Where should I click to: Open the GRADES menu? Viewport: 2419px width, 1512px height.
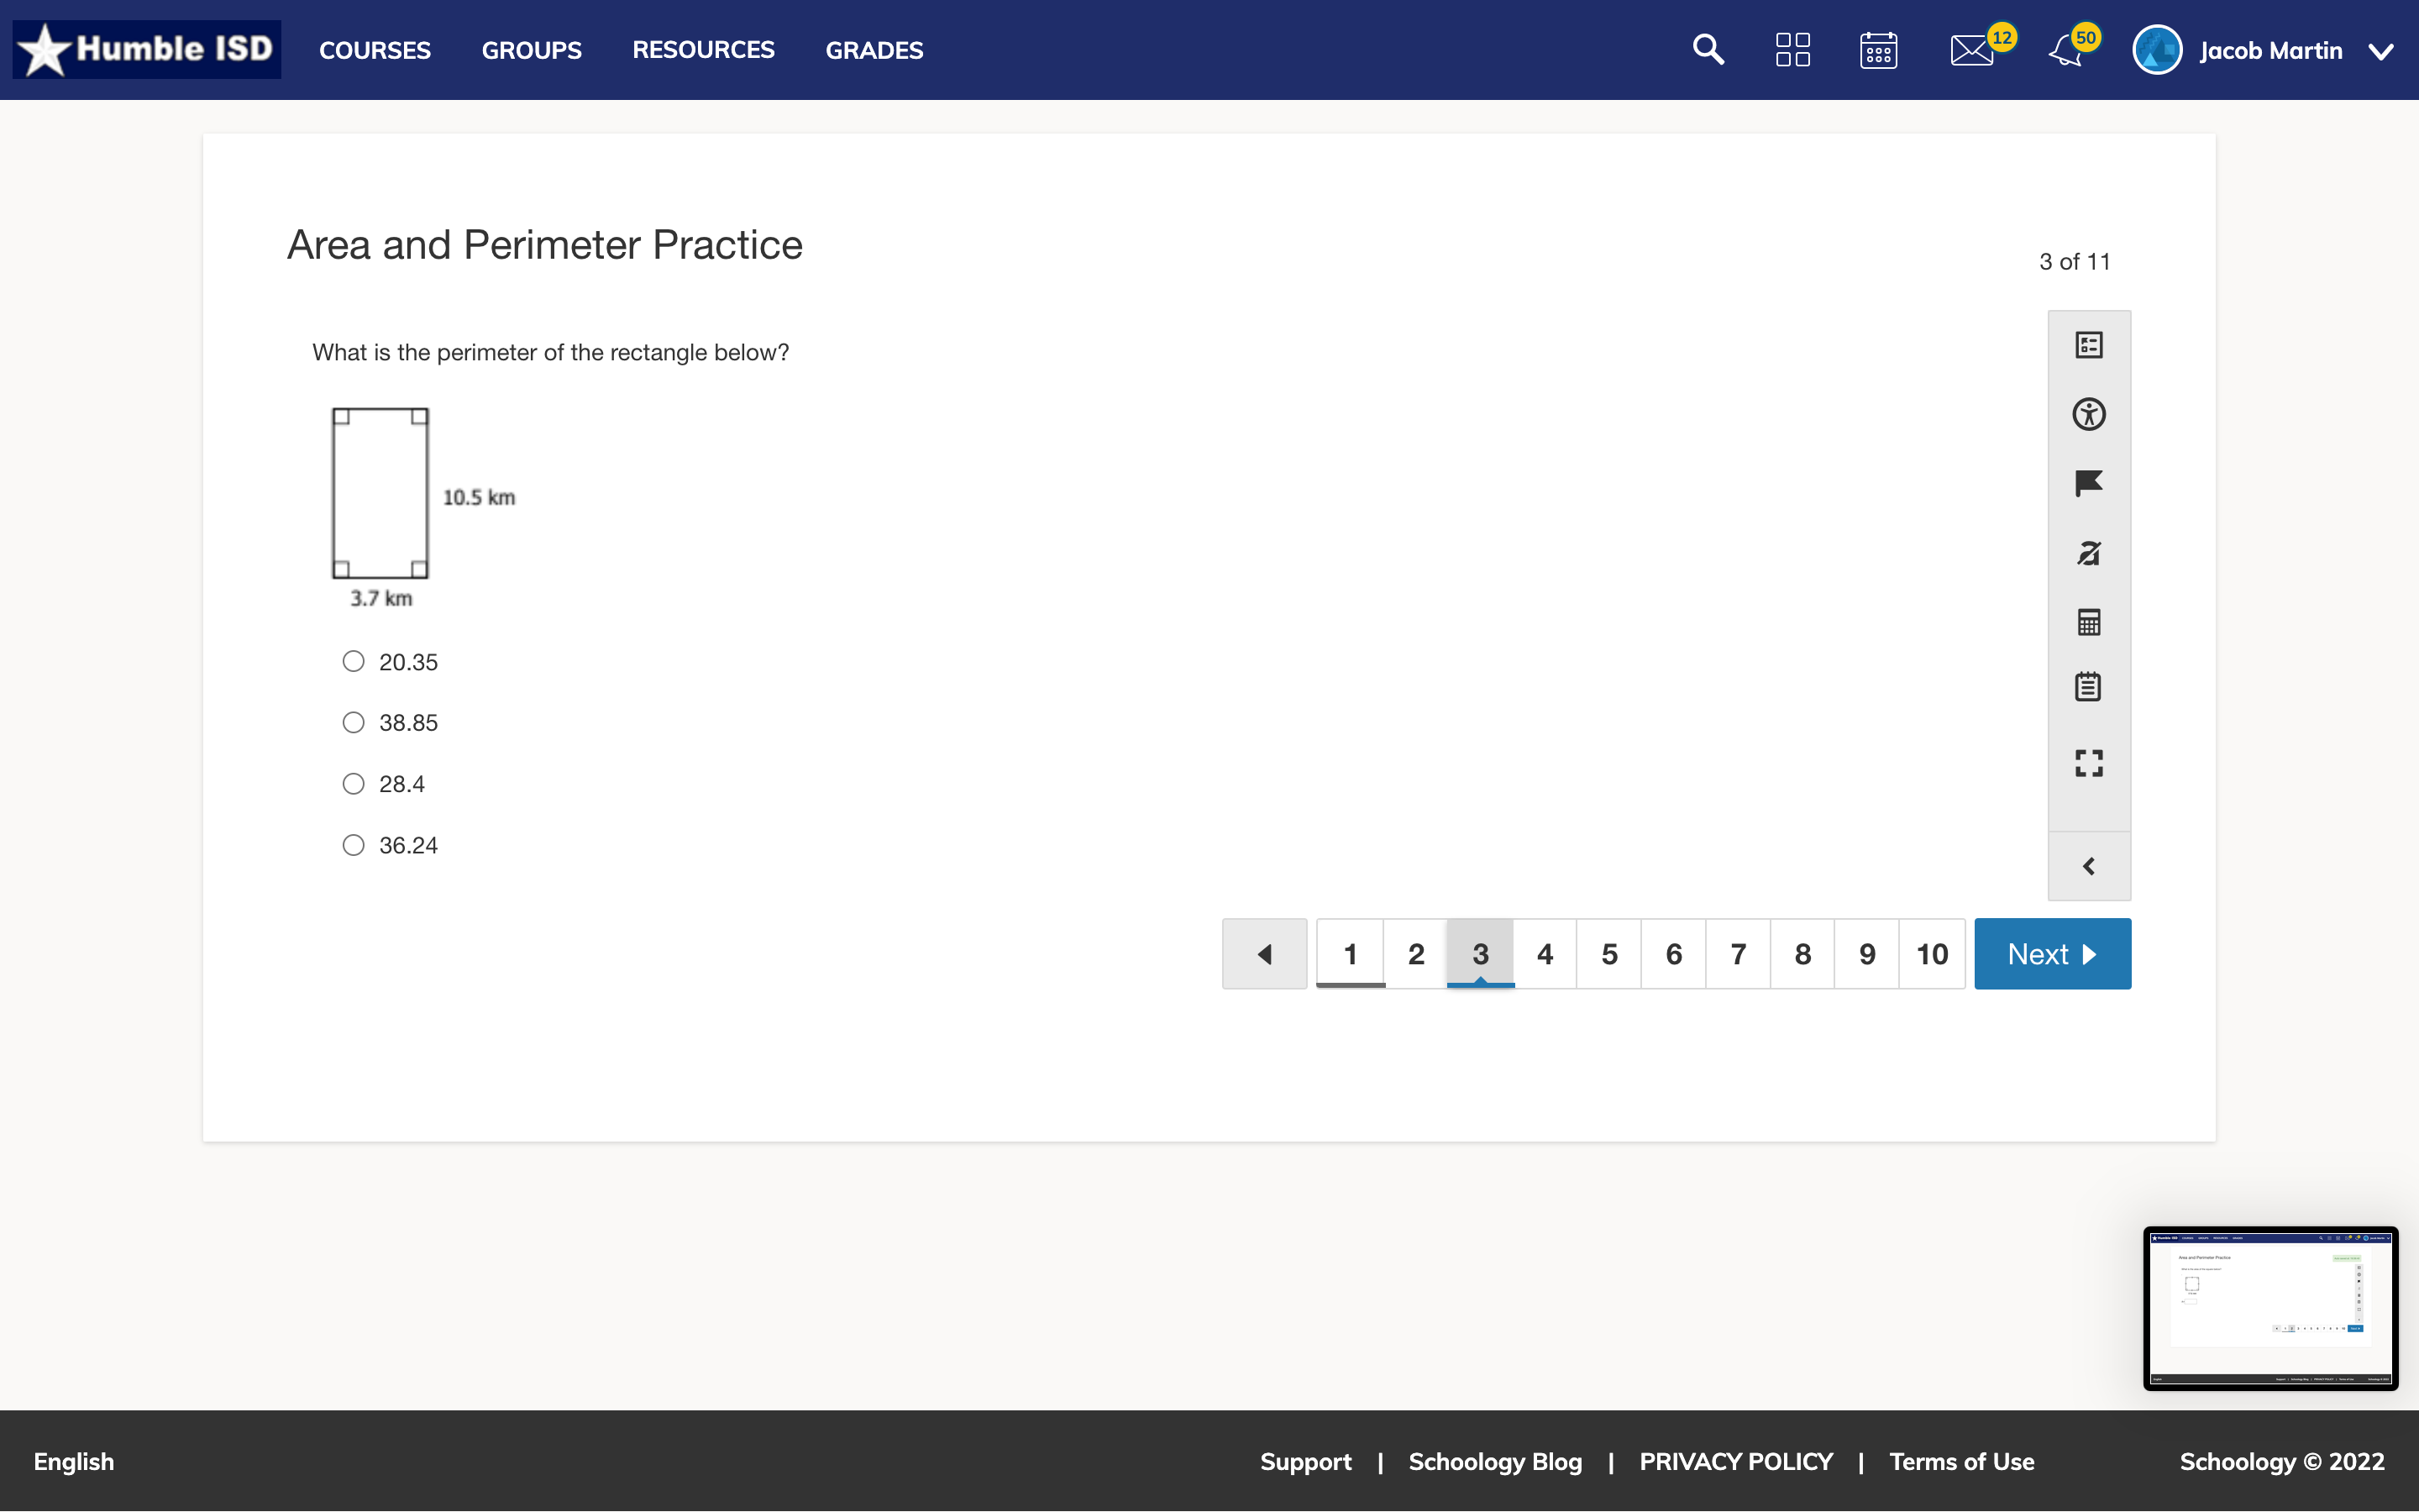pyautogui.click(x=873, y=49)
